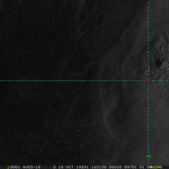Click the yellow 1 at footer start
The width and height of the screenshot is (169, 169).
(8, 167)
